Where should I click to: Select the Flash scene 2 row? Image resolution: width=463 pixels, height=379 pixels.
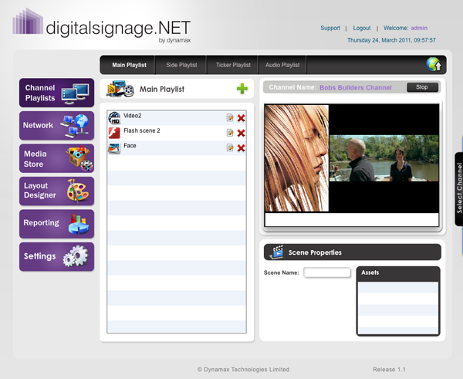[177, 133]
